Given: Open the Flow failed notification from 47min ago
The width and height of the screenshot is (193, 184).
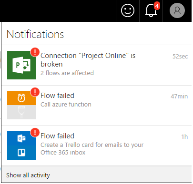Looking at the screenshot, I should [97, 106].
